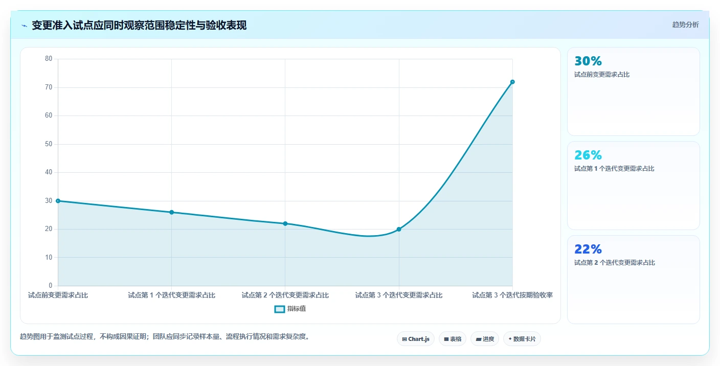Click the 指标值 legend color box

(x=280, y=309)
